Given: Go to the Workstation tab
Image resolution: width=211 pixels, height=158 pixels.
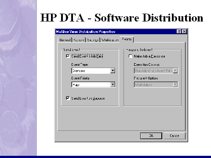Looking at the screenshot, I should click(x=110, y=40).
